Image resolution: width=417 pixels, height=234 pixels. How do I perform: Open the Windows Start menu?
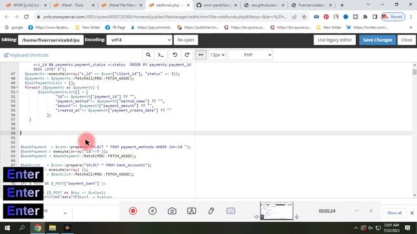pyautogui.click(x=7, y=228)
